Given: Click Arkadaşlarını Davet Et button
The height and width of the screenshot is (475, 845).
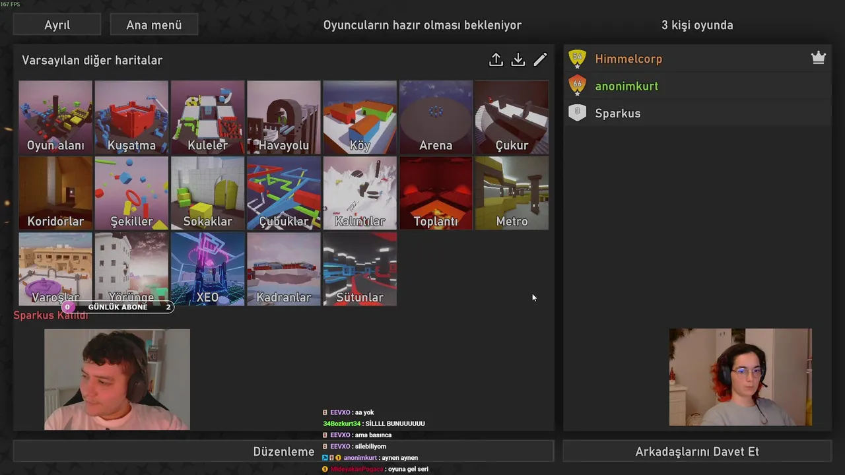Looking at the screenshot, I should (x=697, y=452).
